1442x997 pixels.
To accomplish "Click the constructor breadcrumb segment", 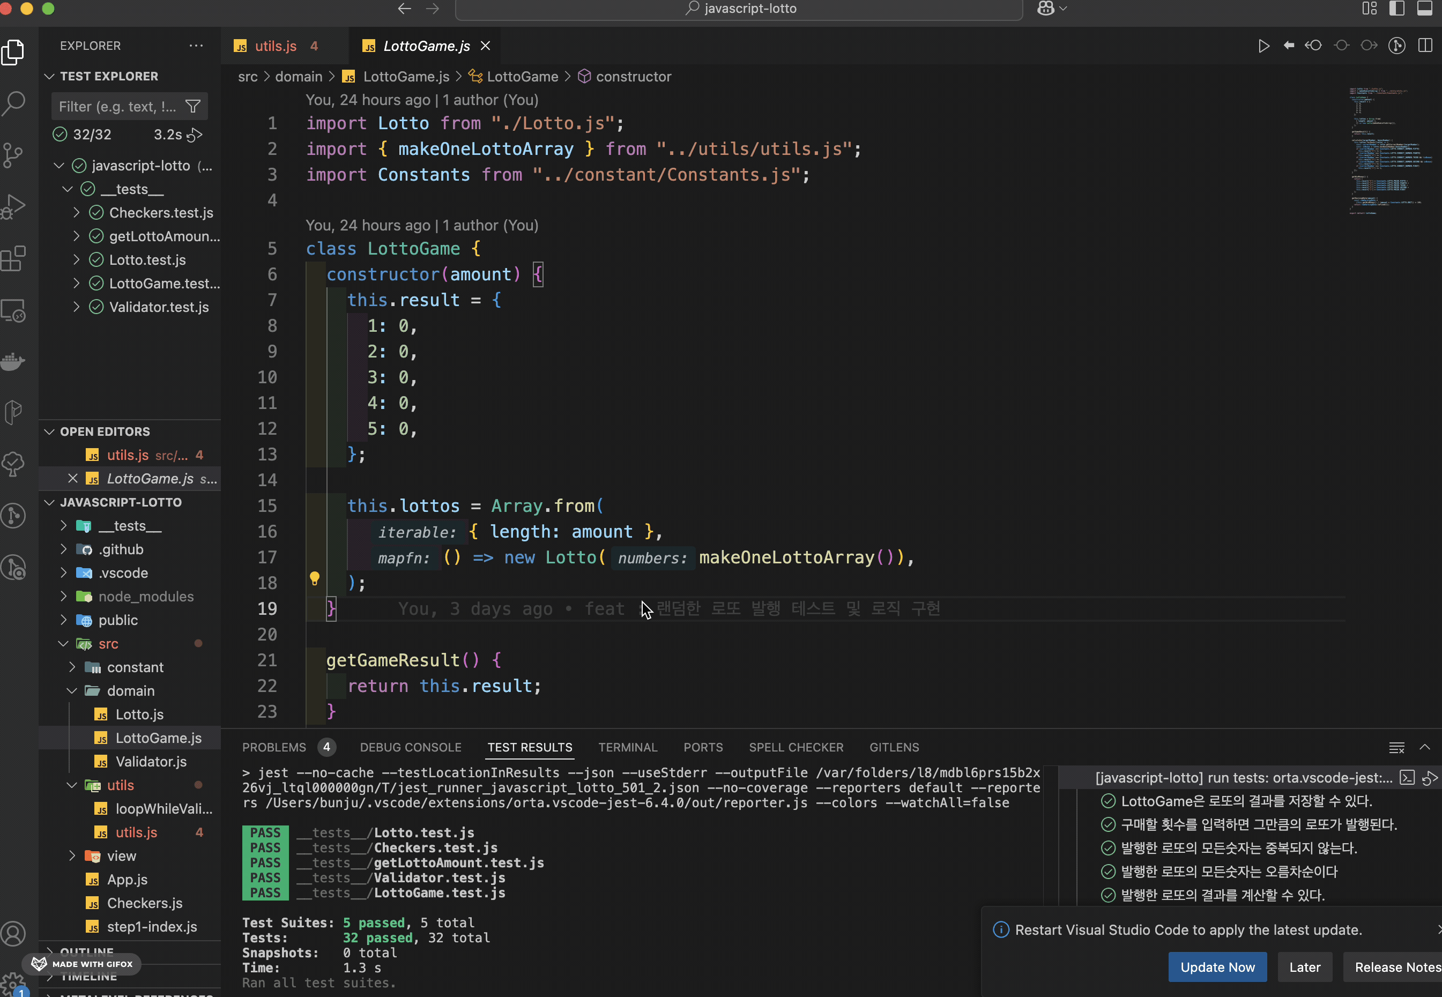I will tap(633, 76).
